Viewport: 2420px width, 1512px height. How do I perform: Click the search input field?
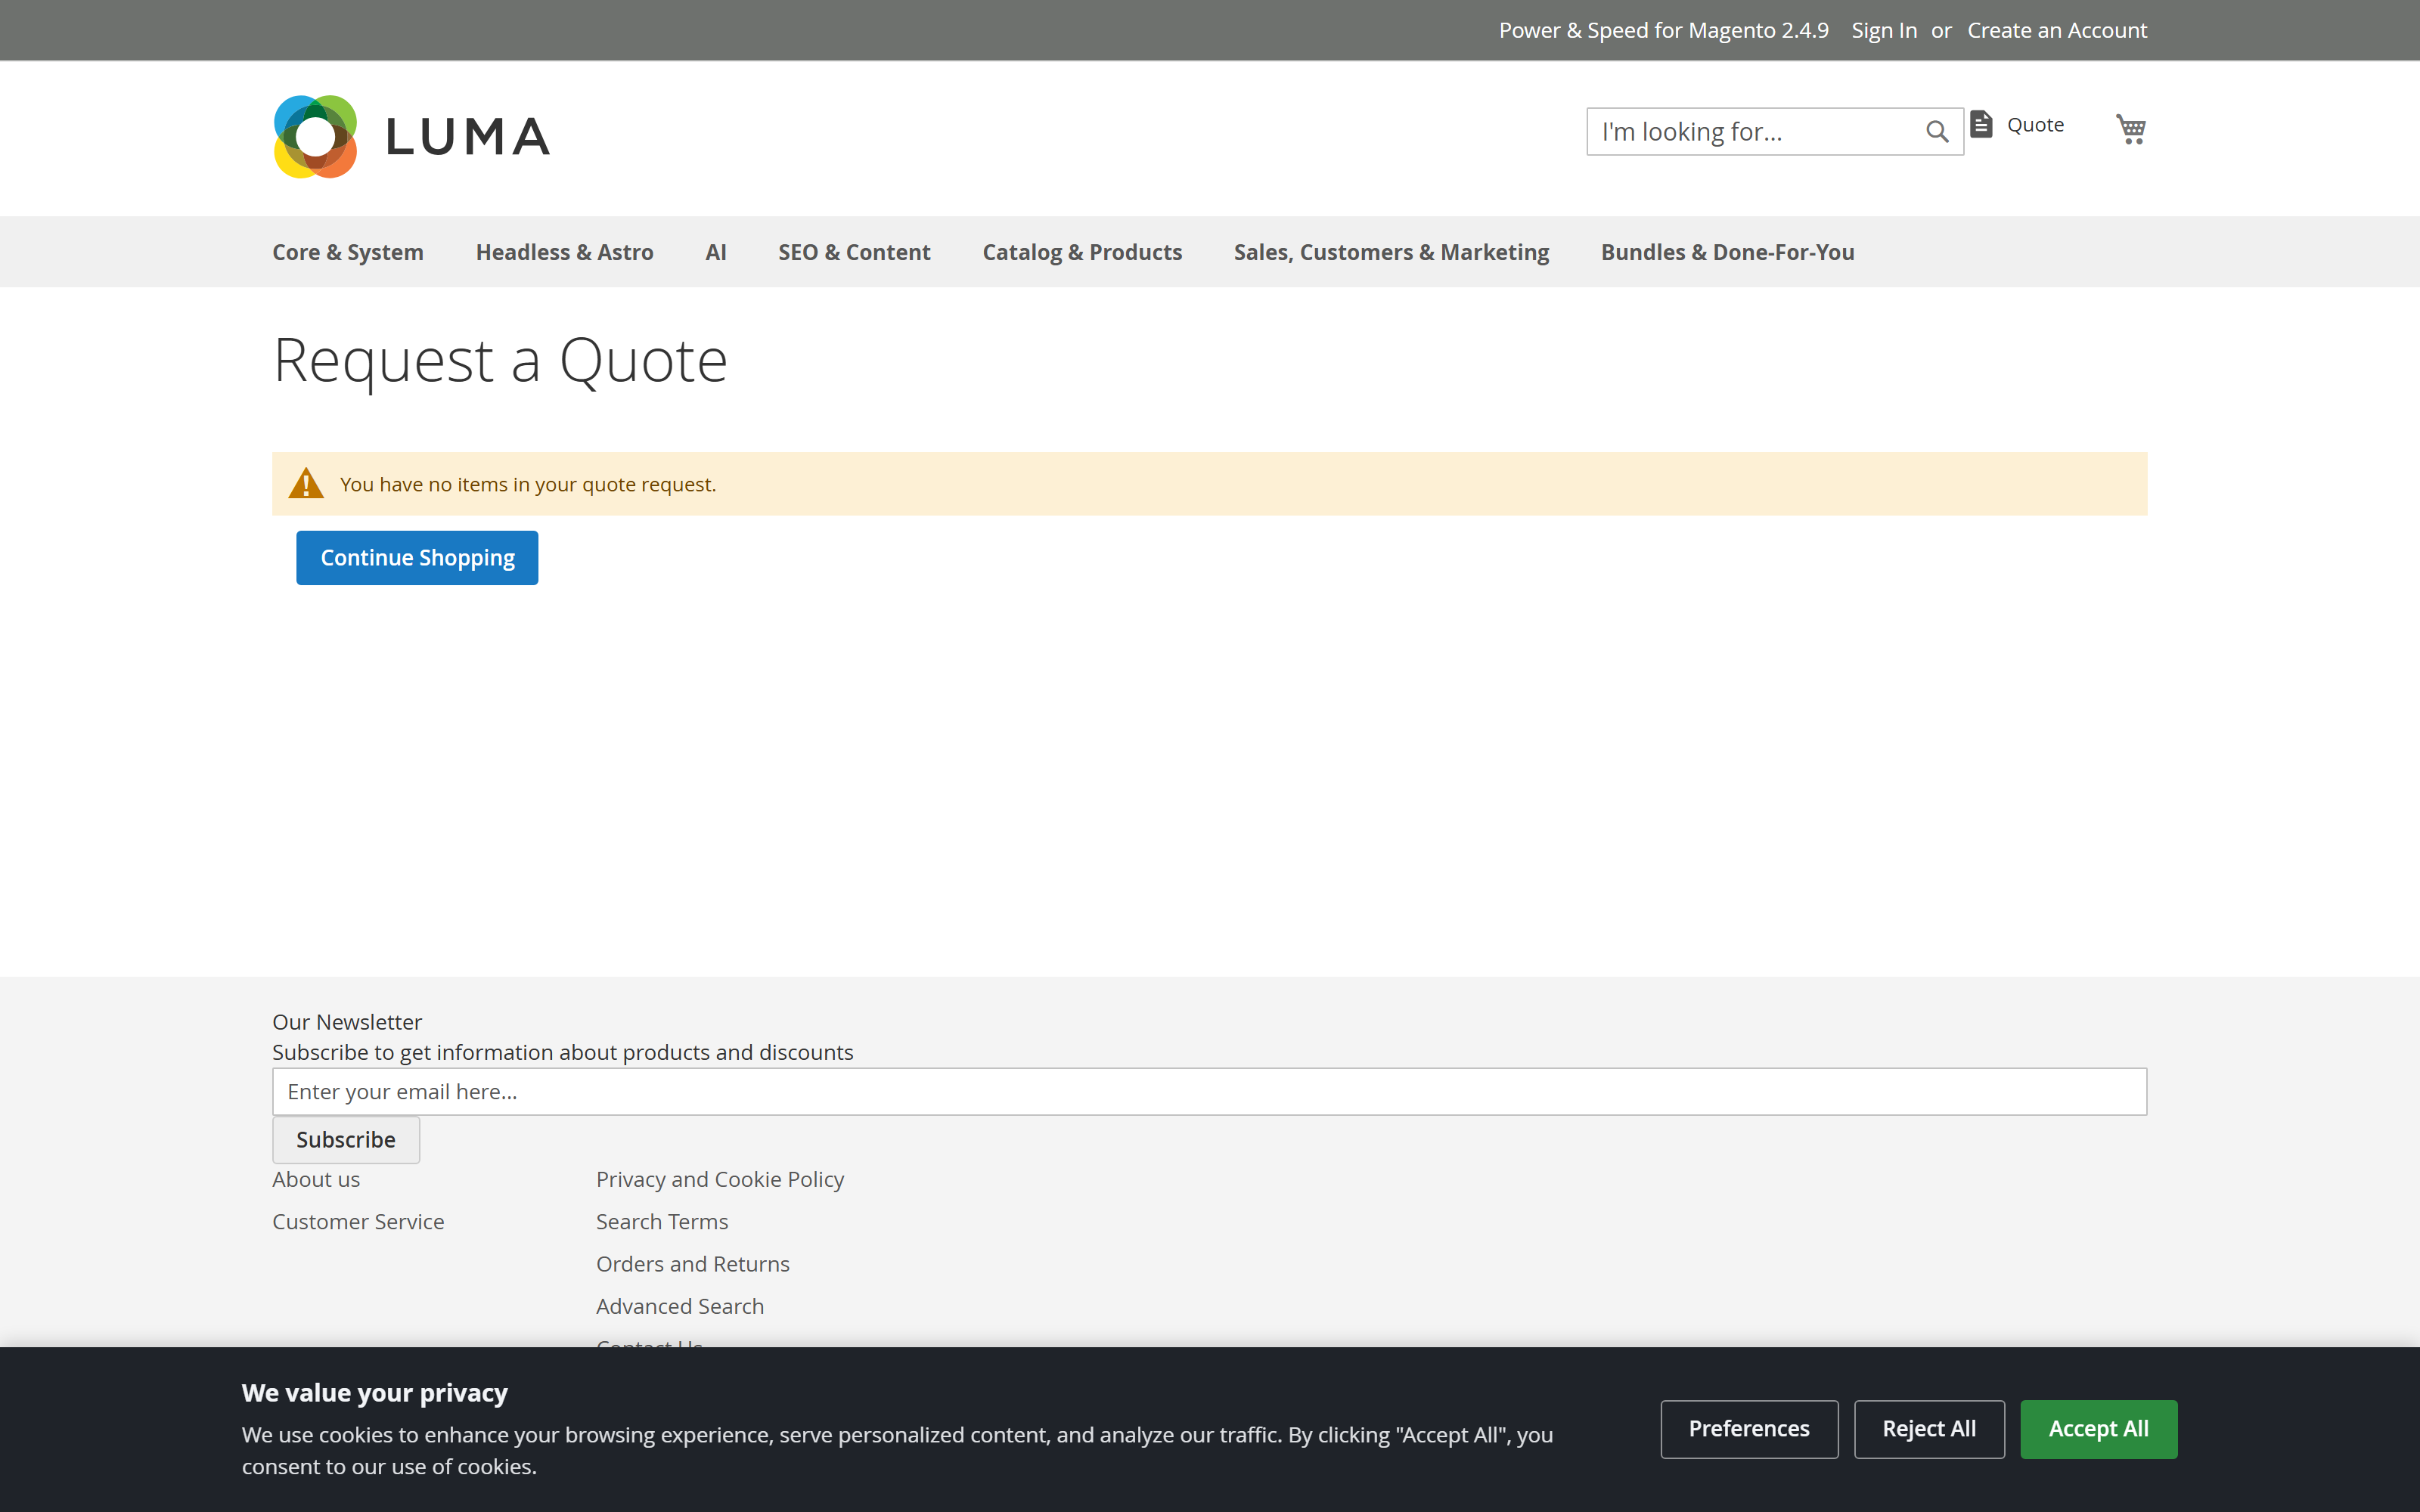(1774, 132)
